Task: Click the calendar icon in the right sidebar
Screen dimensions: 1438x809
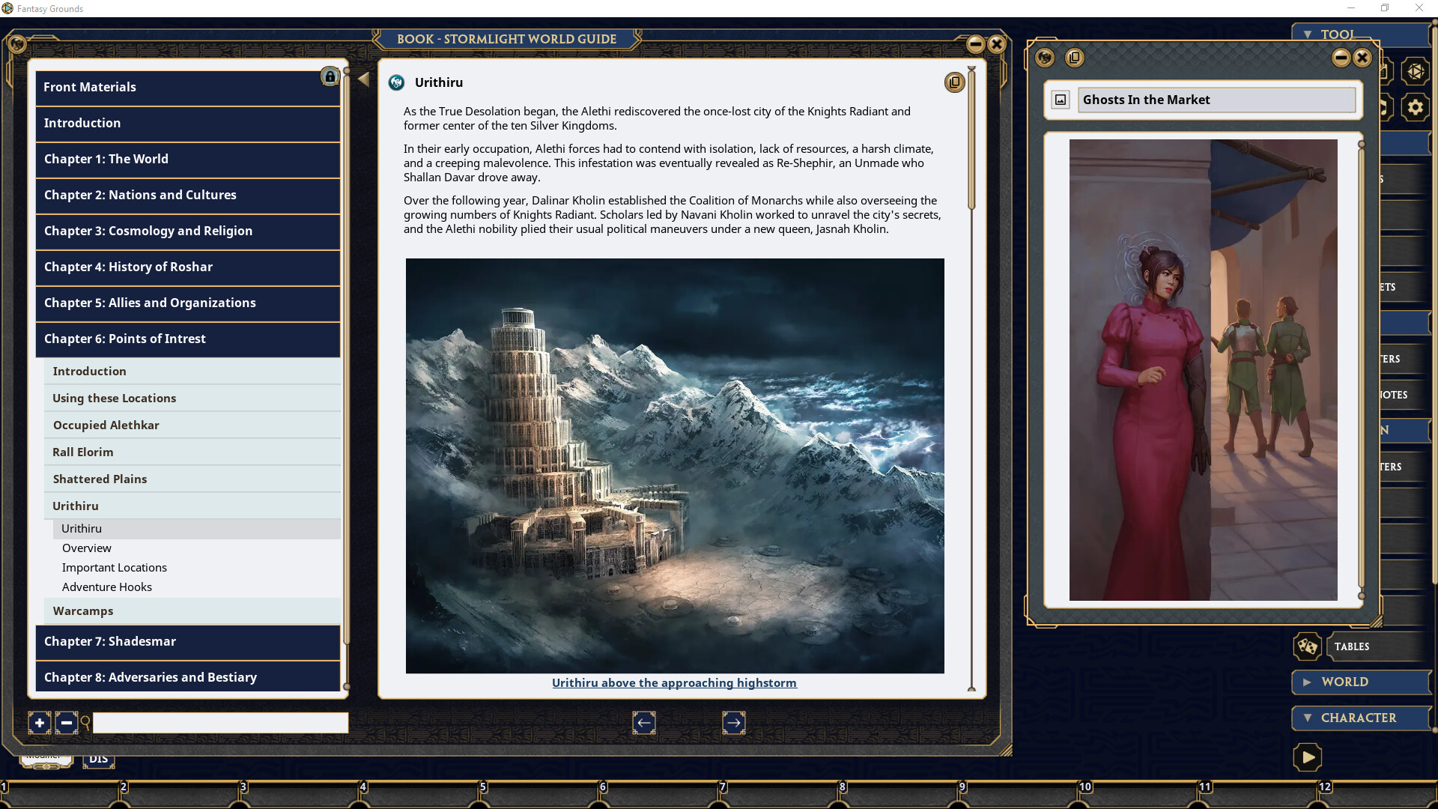Action: click(1384, 72)
